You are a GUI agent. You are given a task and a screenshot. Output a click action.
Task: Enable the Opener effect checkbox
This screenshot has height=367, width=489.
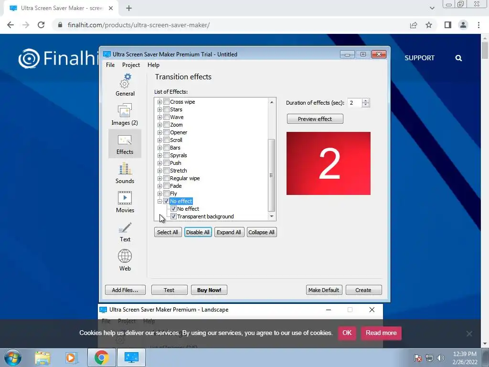pos(167,132)
